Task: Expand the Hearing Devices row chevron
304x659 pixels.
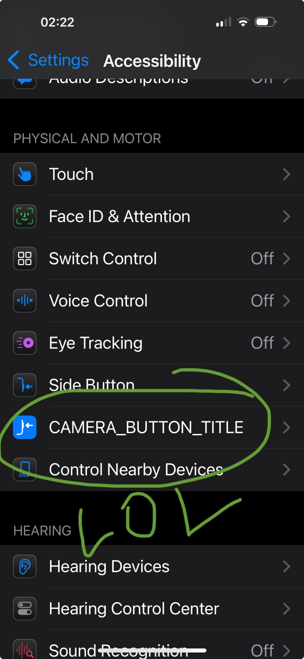Action: click(x=287, y=566)
